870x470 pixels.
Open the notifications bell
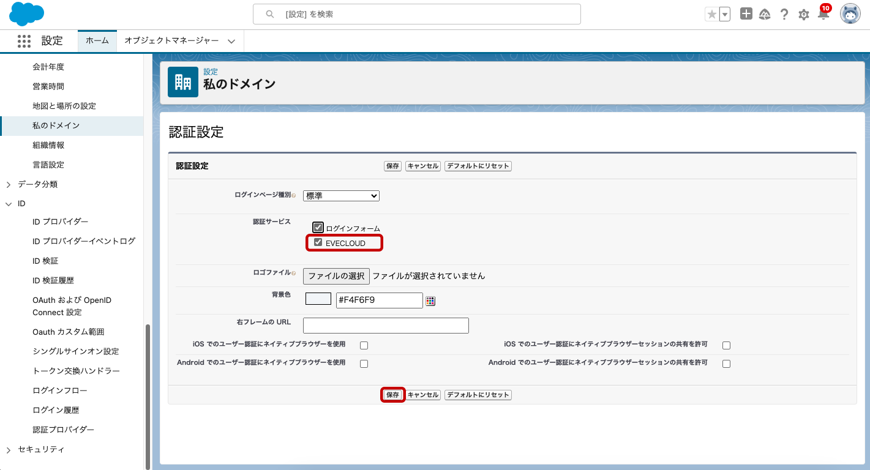[x=823, y=15]
